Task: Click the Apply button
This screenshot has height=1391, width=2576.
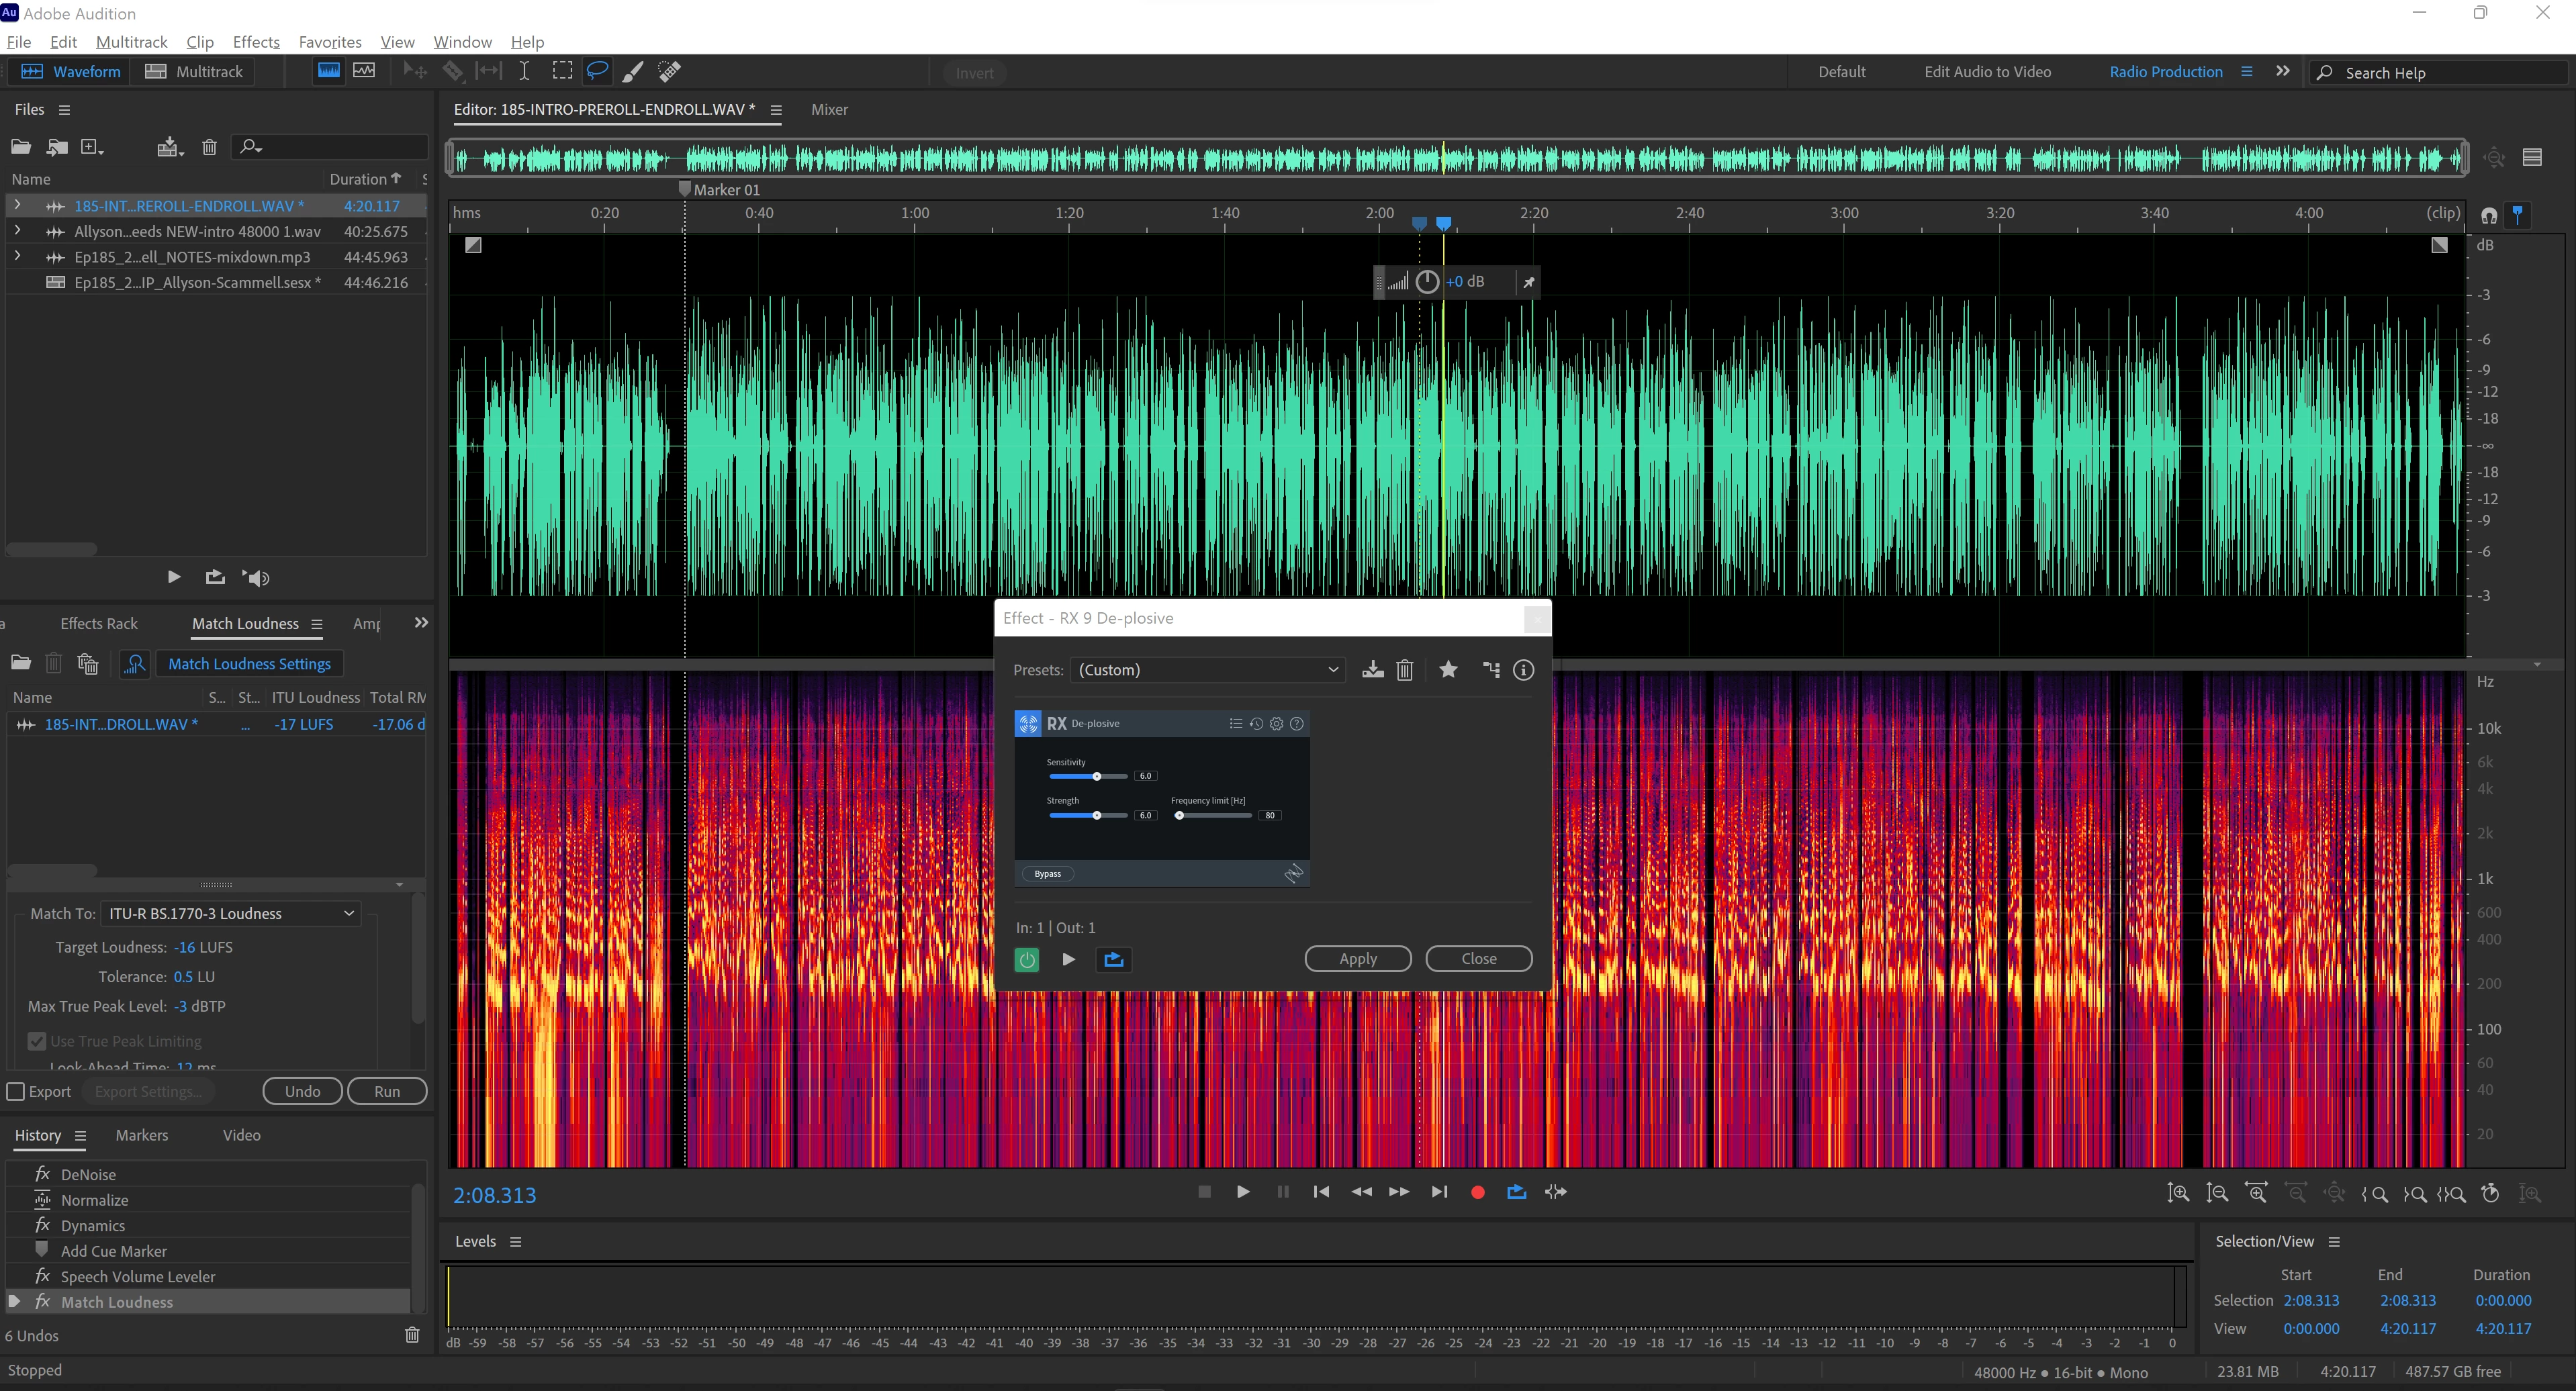Action: pyautogui.click(x=1357, y=959)
